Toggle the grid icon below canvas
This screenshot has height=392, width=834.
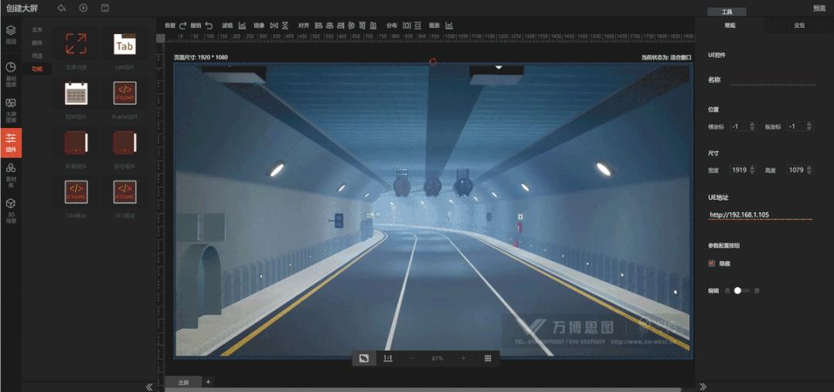pyautogui.click(x=488, y=359)
